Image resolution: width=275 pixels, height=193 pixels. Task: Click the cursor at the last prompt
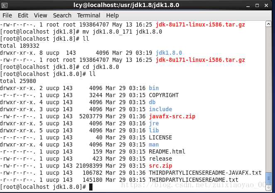[91, 187]
